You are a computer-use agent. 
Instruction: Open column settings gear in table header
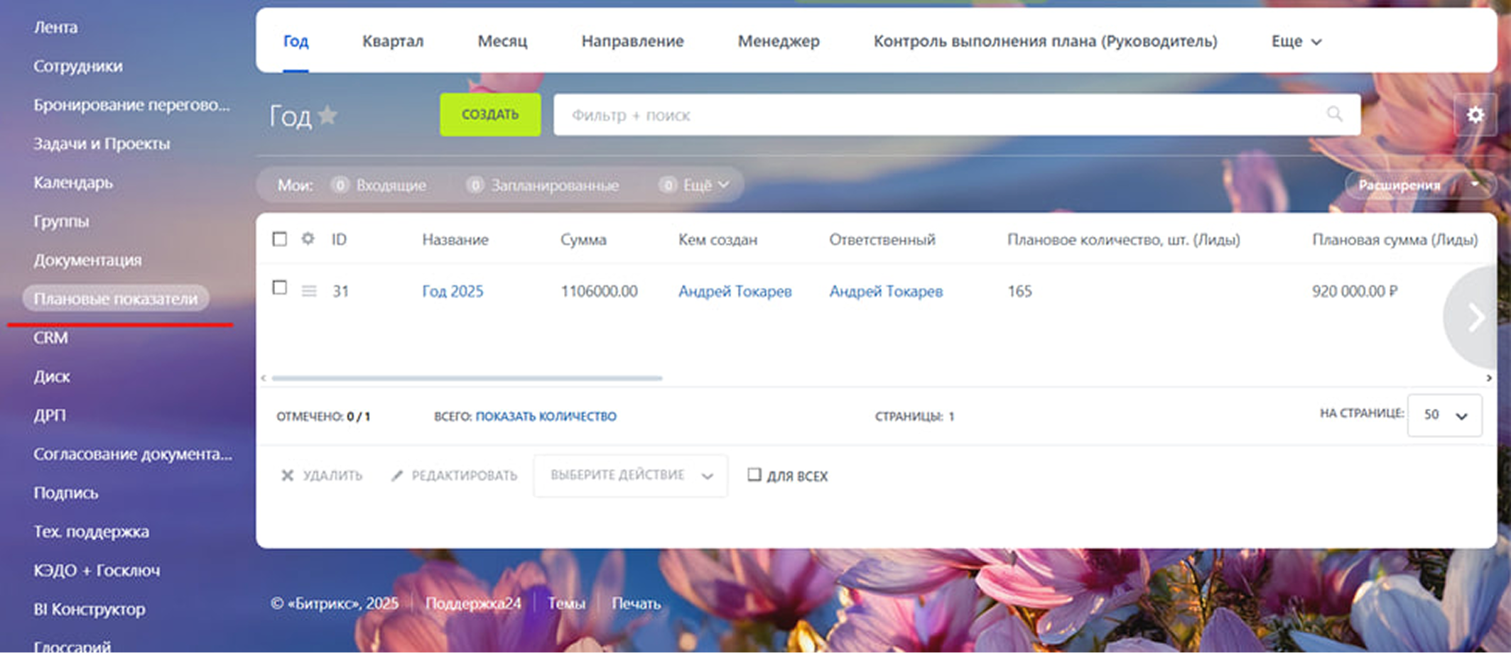[308, 239]
